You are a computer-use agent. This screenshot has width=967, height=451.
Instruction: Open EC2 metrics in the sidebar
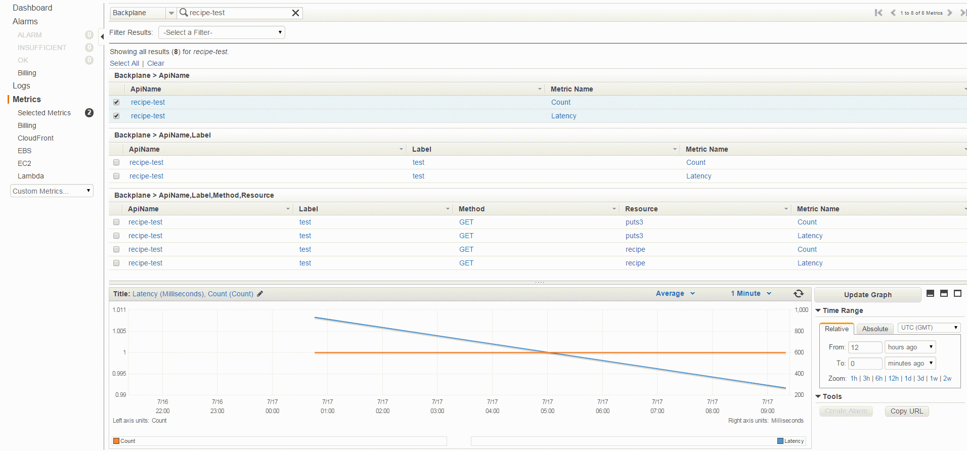[24, 163]
